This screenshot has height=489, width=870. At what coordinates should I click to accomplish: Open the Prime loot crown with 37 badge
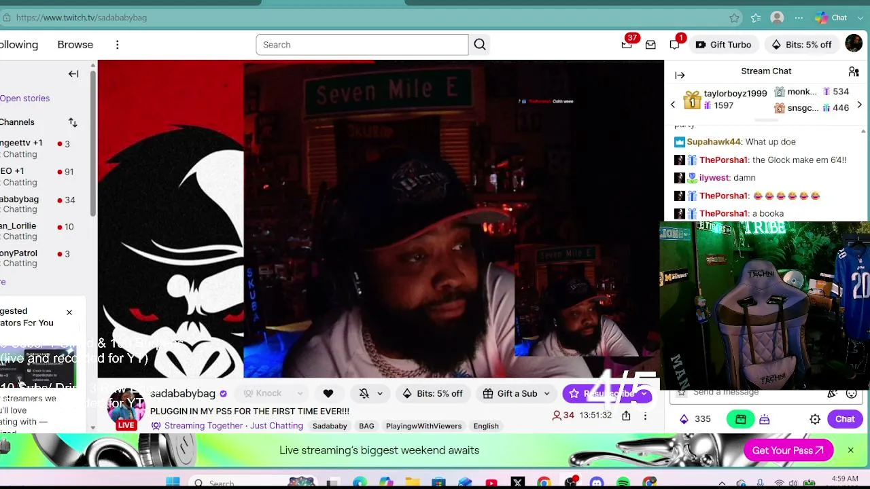[627, 44]
